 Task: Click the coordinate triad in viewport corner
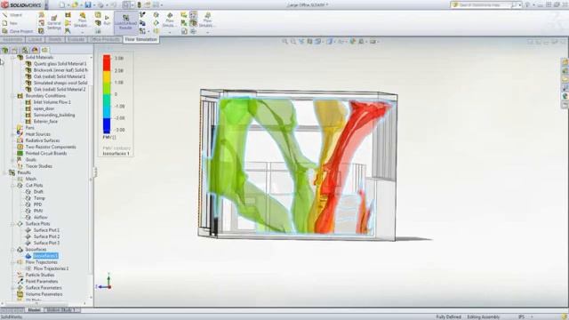(x=105, y=282)
